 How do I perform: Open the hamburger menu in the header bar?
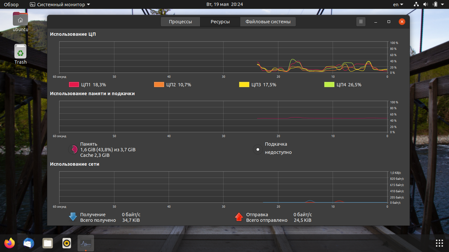click(x=361, y=22)
